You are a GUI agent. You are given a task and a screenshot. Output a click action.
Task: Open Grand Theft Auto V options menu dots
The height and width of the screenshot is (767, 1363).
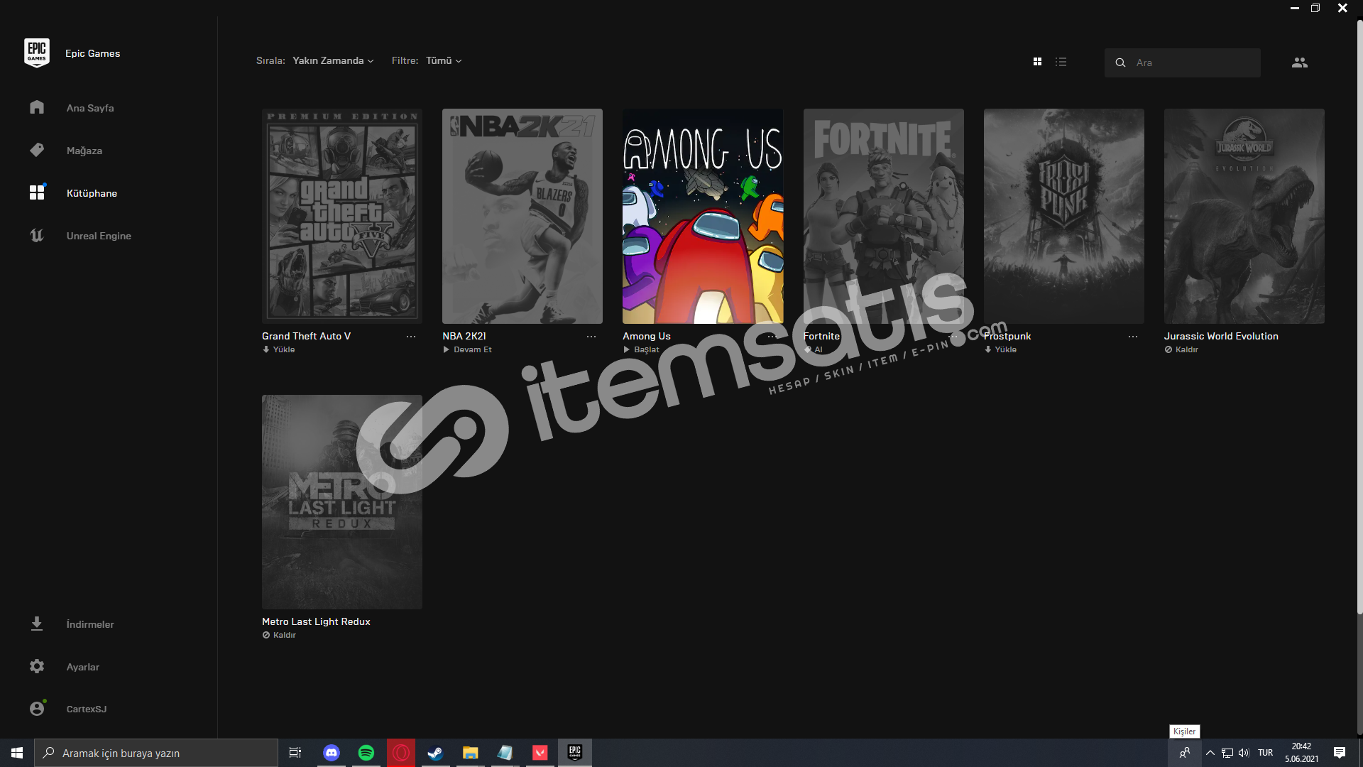tap(411, 337)
